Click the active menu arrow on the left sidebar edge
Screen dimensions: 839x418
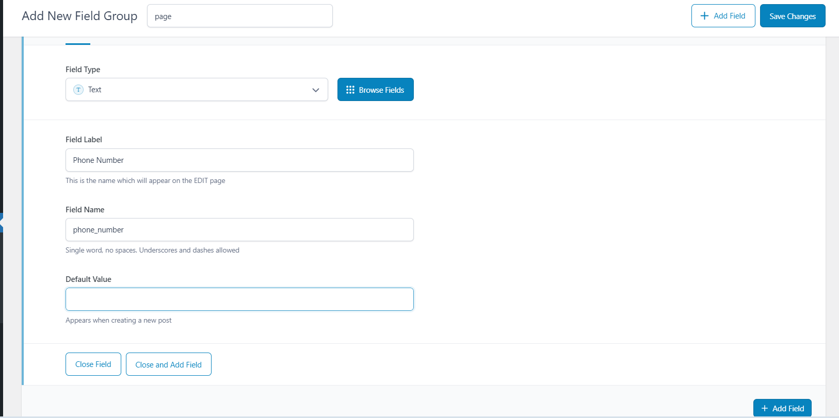(x=2, y=223)
